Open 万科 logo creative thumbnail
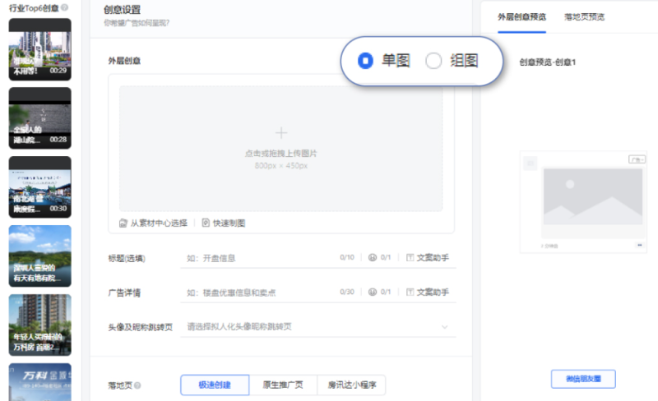 [x=39, y=382]
